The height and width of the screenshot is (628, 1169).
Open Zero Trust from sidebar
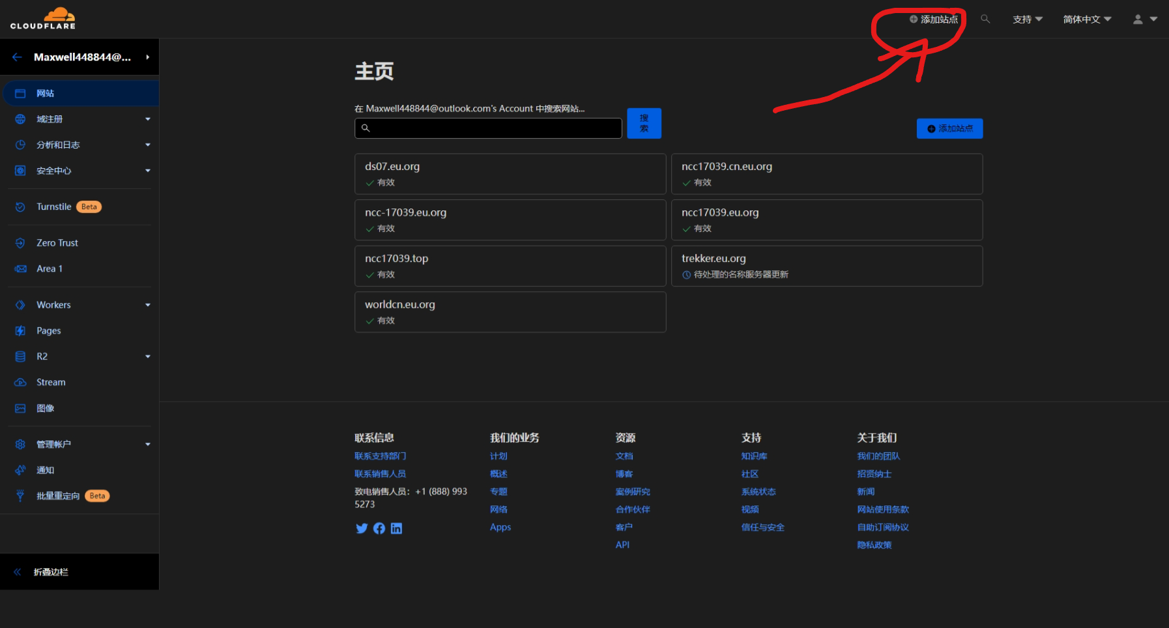(57, 243)
